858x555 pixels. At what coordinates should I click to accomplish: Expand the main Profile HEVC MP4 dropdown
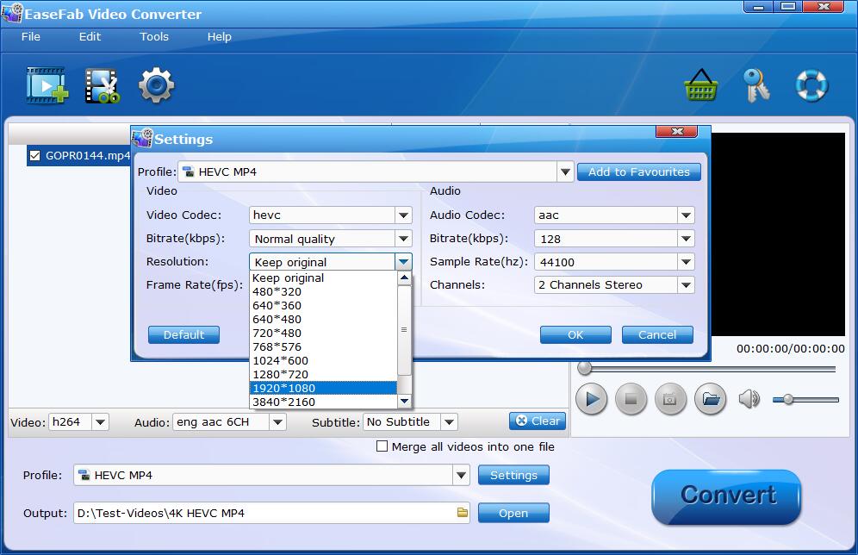click(x=461, y=475)
